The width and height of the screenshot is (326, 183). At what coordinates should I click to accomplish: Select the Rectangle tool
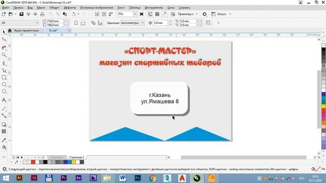(4, 77)
